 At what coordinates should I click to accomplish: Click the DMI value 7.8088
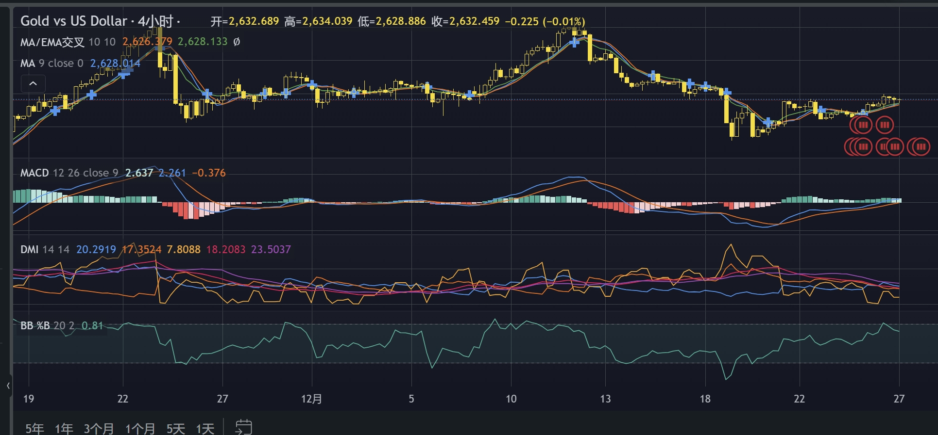click(184, 249)
